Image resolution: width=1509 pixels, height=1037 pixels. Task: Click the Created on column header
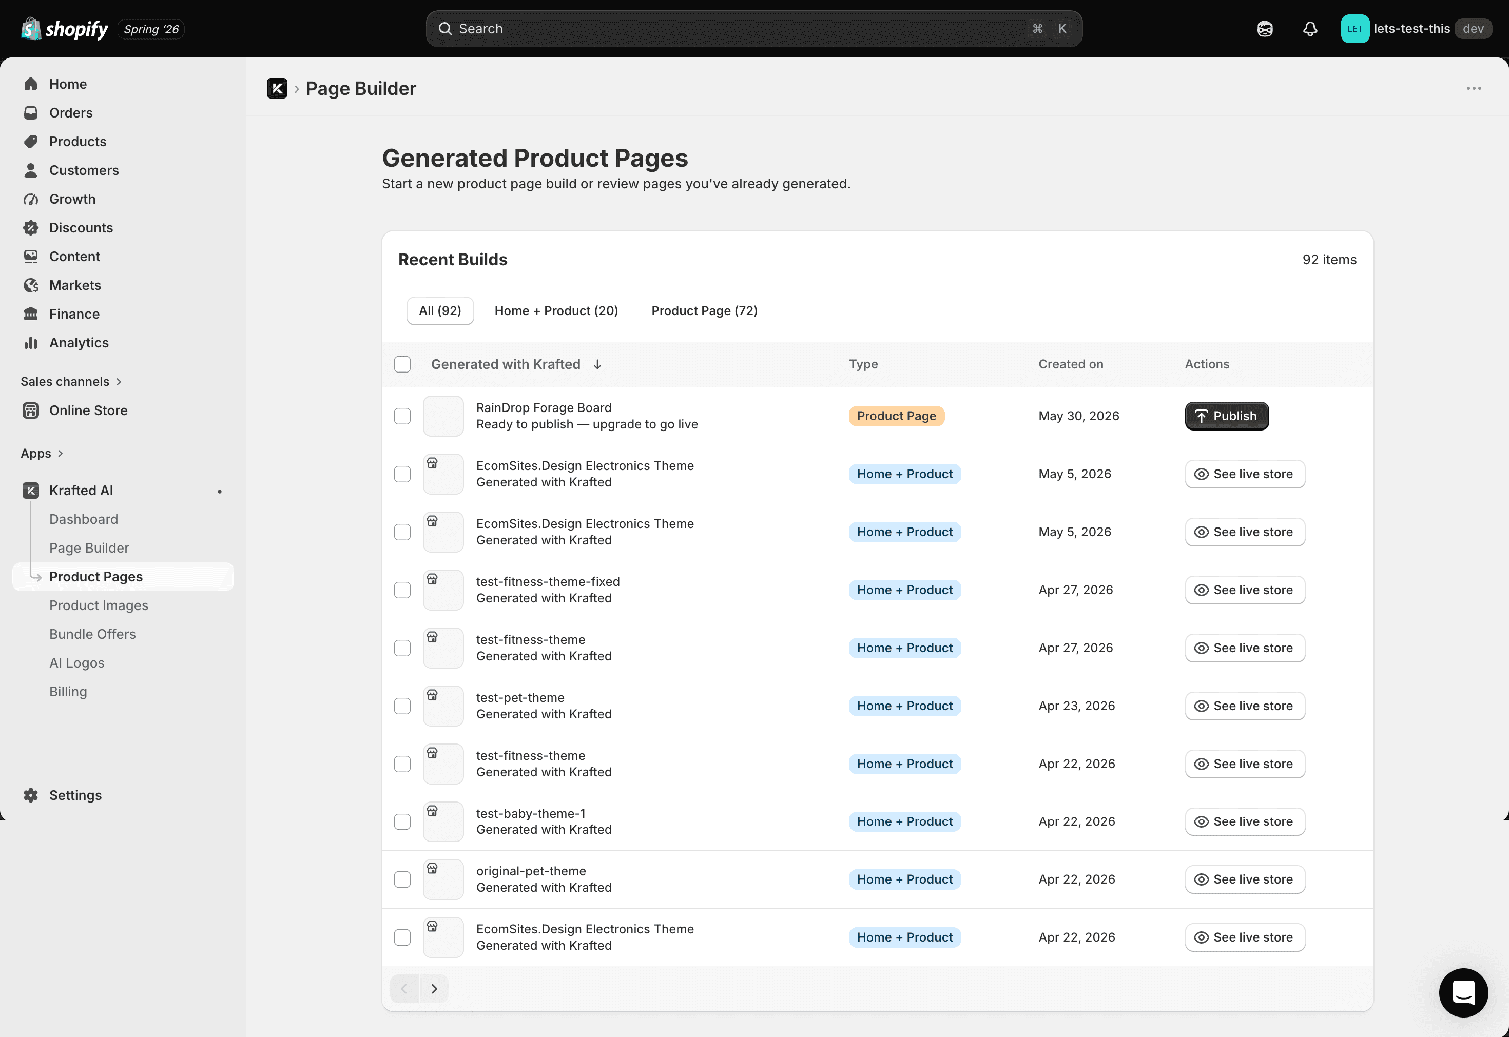click(x=1070, y=364)
